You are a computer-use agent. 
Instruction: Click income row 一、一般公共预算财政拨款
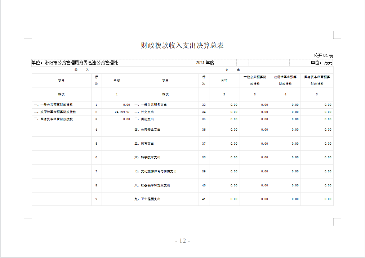coord(53,105)
